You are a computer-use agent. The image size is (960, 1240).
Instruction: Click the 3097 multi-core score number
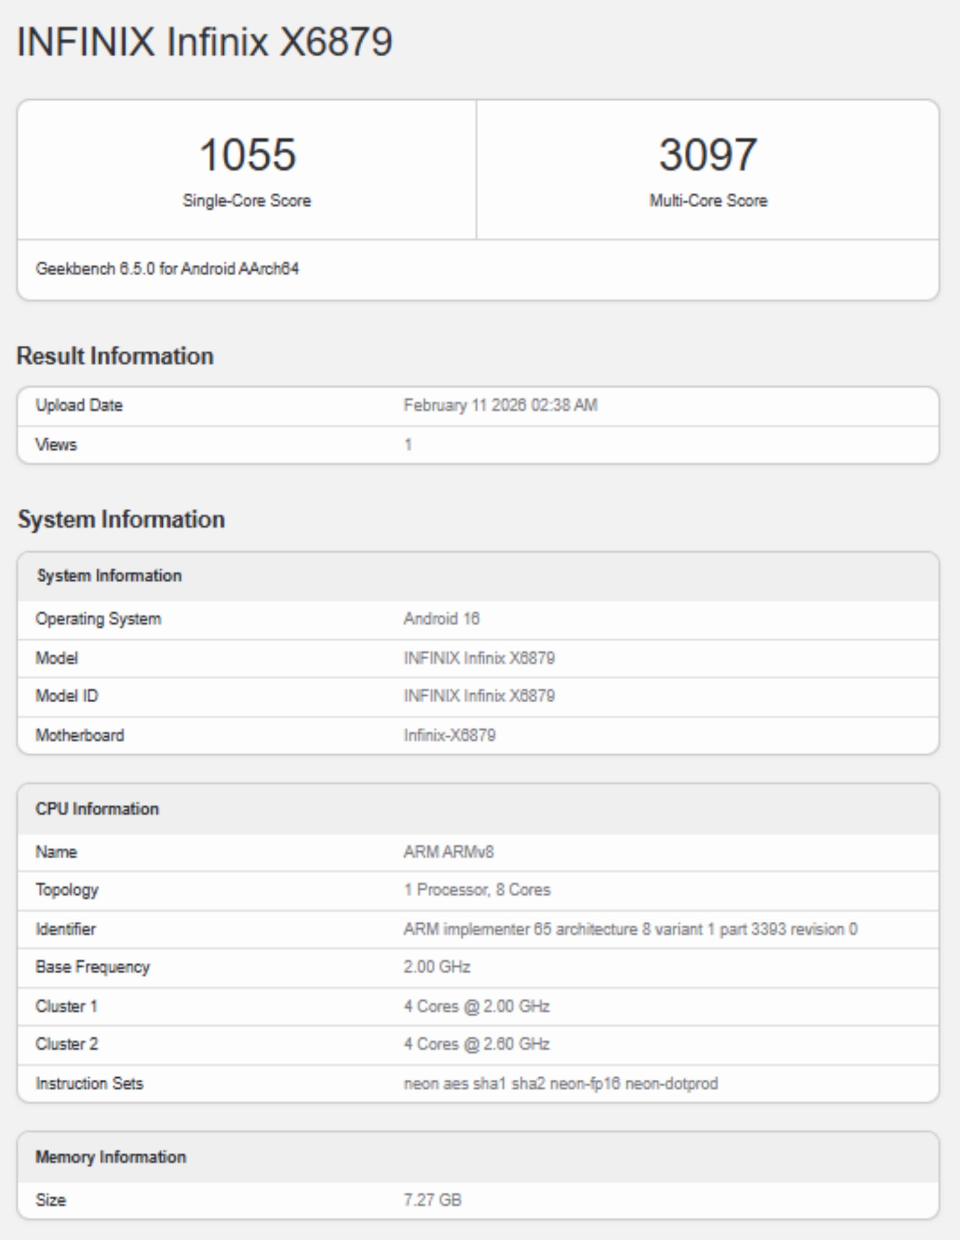(707, 155)
